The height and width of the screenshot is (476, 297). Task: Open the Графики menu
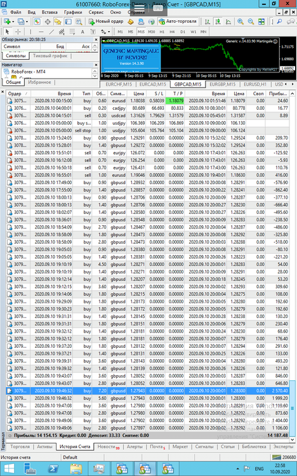click(x=73, y=13)
